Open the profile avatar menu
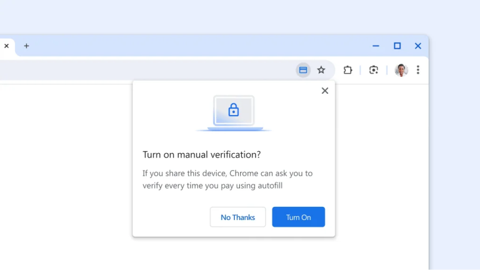Screen dimensions: 480x270 coord(401,70)
